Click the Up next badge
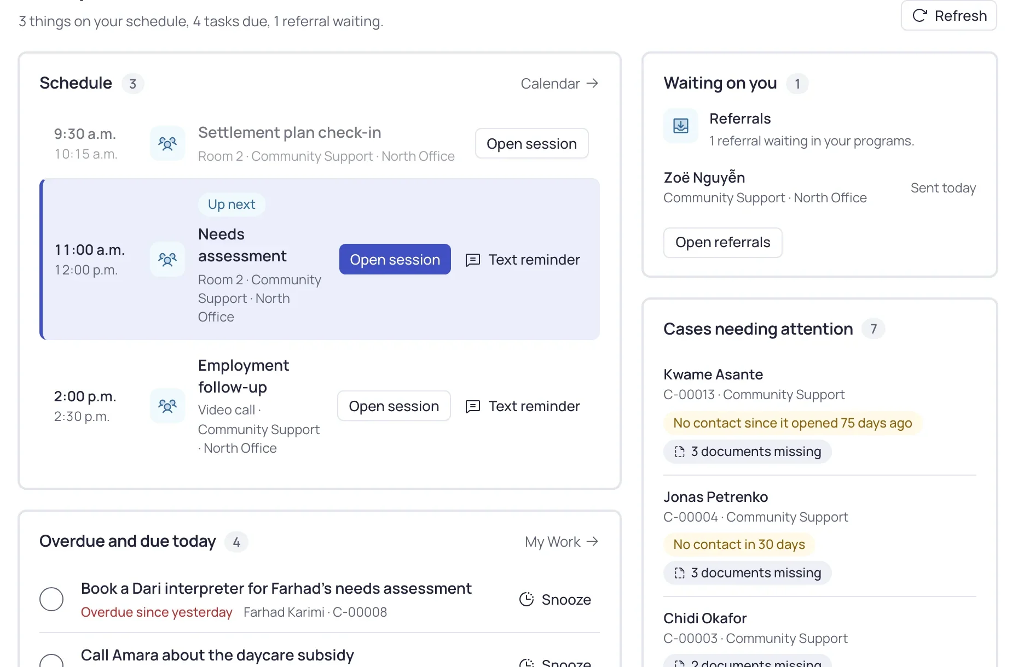Screen dimensions: 1018x667 click(232, 204)
